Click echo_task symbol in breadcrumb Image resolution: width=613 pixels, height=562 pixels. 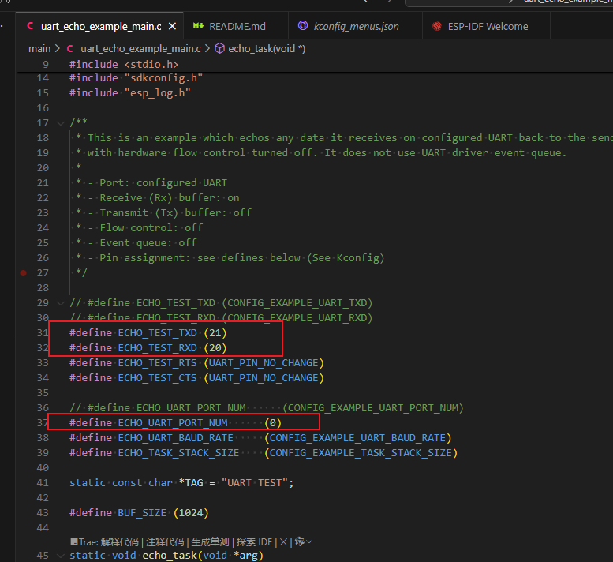click(x=267, y=48)
